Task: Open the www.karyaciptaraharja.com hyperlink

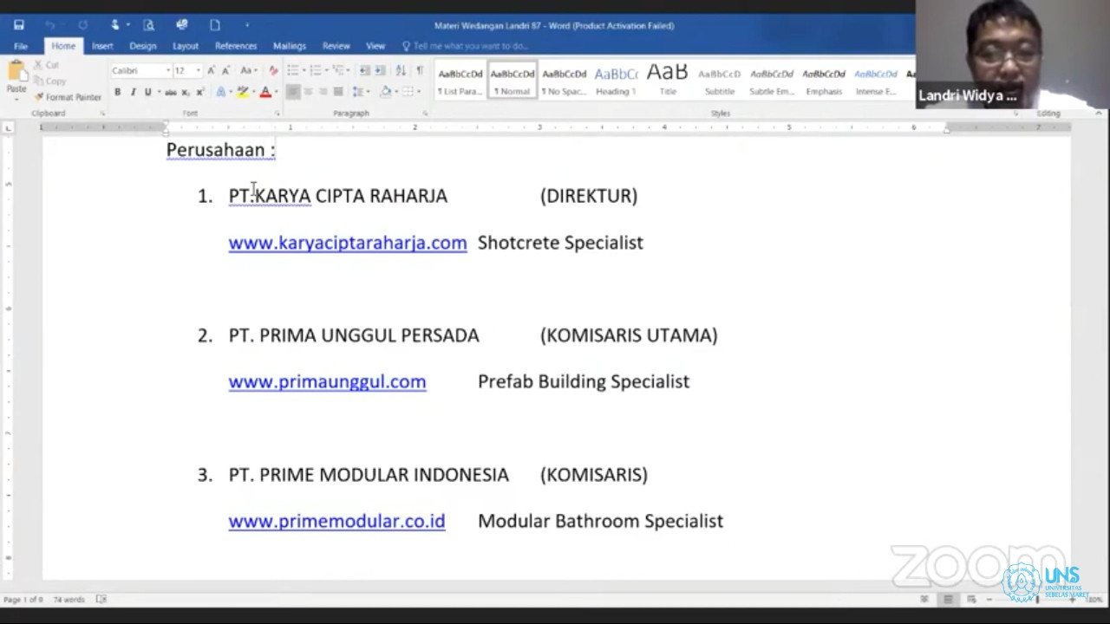Action: pos(348,243)
